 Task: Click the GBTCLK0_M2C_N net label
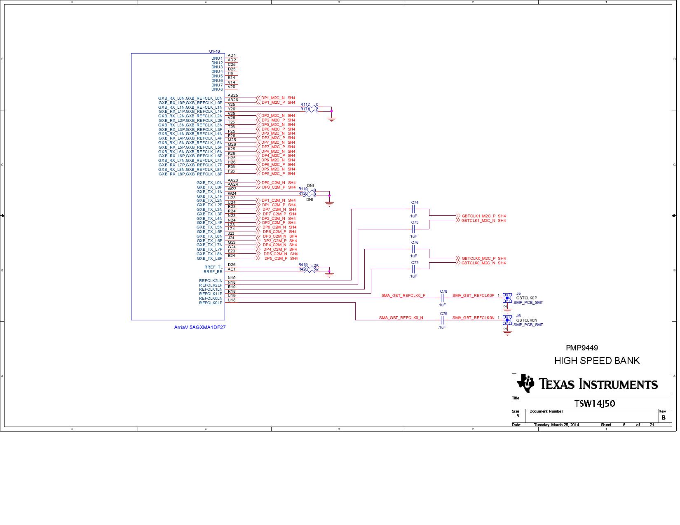478,263
